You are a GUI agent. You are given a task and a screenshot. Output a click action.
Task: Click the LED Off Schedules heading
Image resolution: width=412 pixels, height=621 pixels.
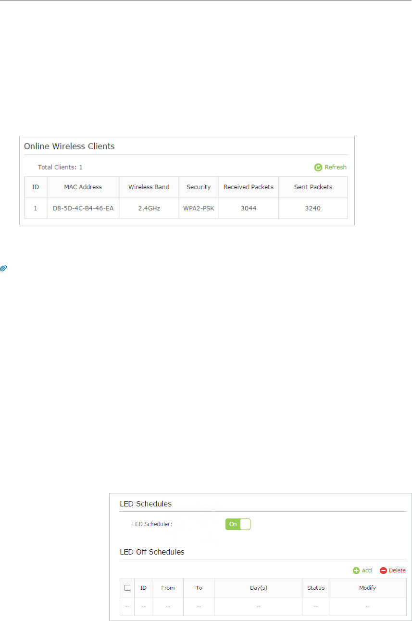[152, 552]
